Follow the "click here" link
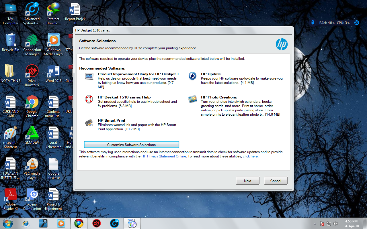This screenshot has height=229, width=367. coord(250,156)
